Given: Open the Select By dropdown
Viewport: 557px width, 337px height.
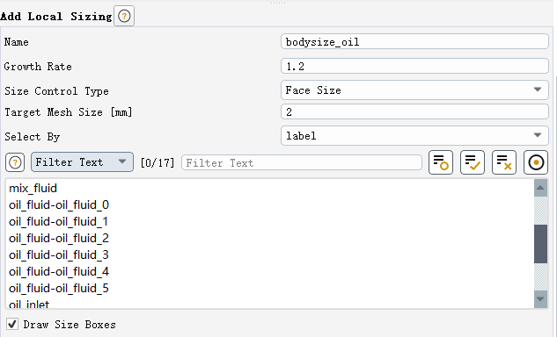Looking at the screenshot, I should pyautogui.click(x=414, y=136).
